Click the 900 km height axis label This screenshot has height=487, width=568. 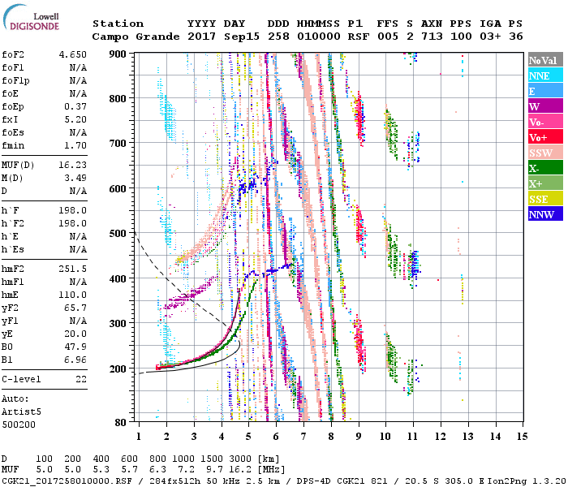click(118, 54)
